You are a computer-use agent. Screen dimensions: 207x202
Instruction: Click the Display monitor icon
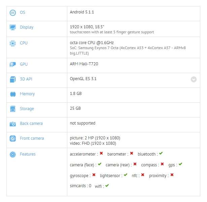point(13,27)
